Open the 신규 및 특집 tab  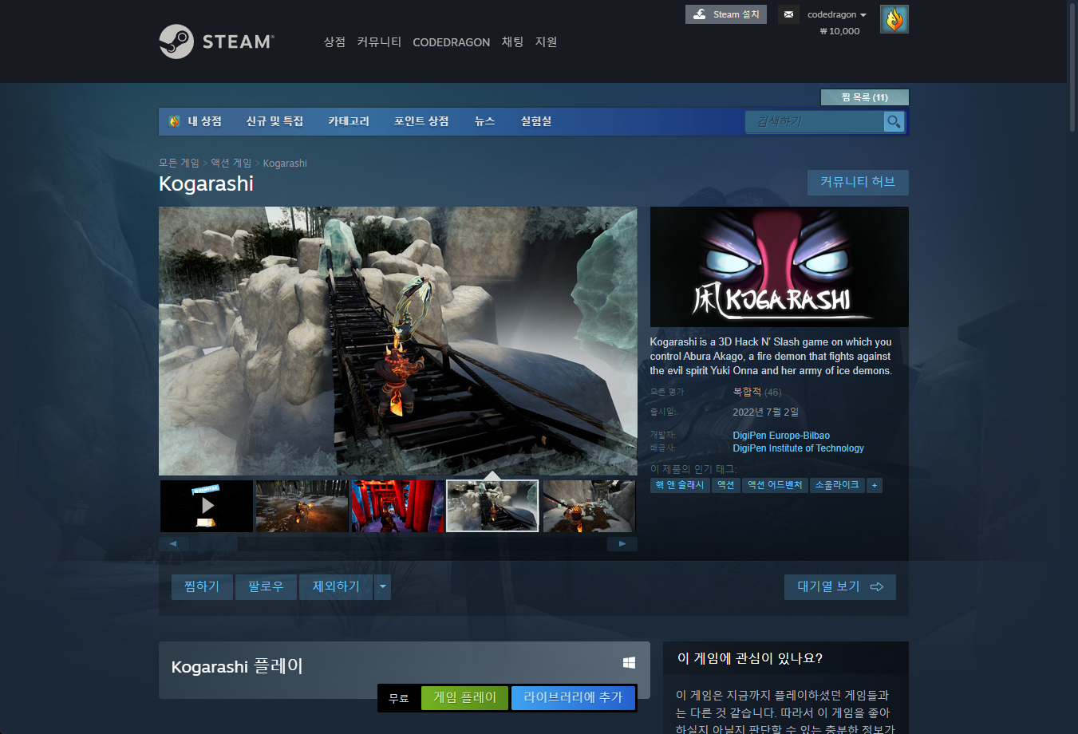point(274,121)
